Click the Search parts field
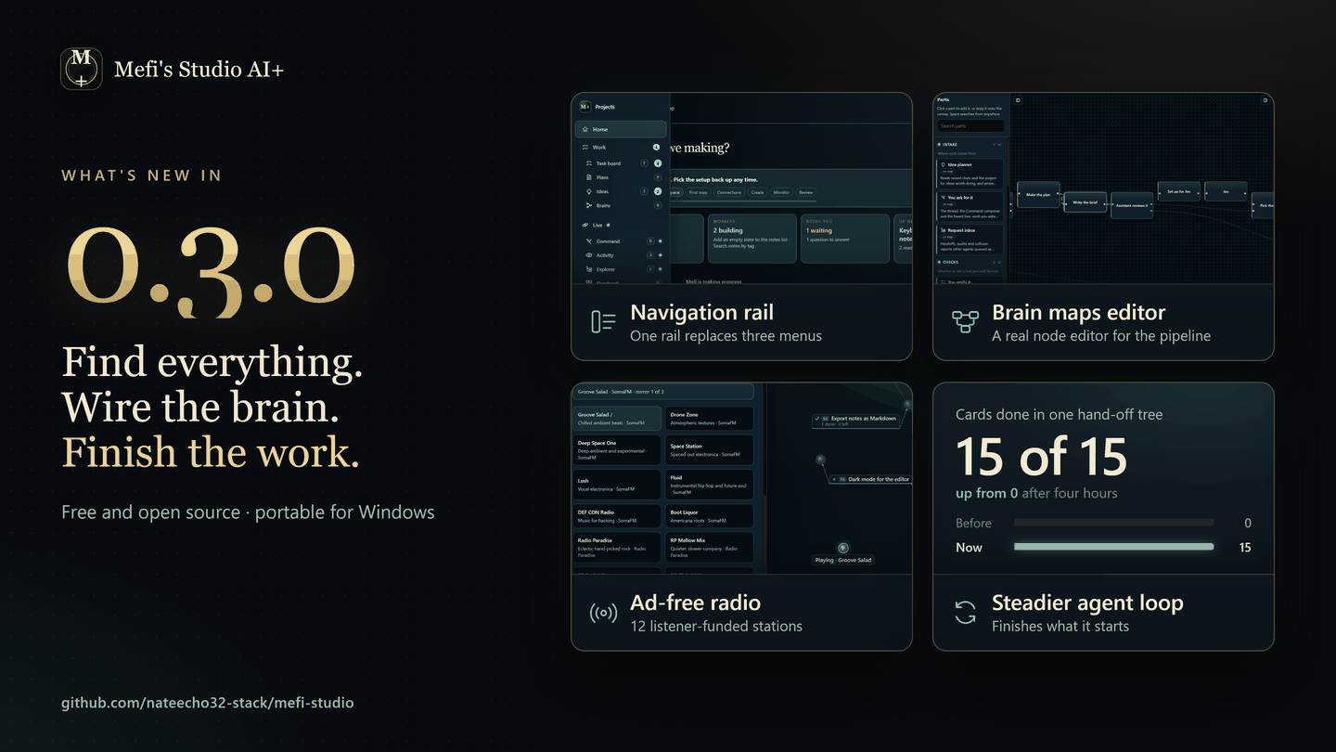This screenshot has height=752, width=1336. pyautogui.click(x=970, y=126)
